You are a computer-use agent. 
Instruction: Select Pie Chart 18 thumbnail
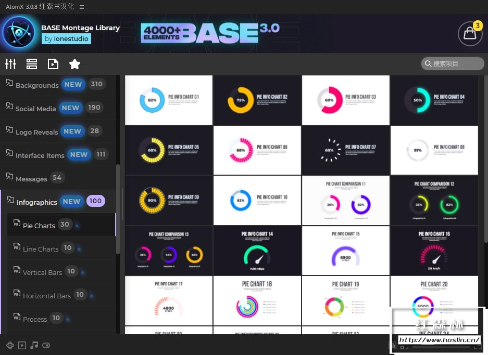click(257, 300)
